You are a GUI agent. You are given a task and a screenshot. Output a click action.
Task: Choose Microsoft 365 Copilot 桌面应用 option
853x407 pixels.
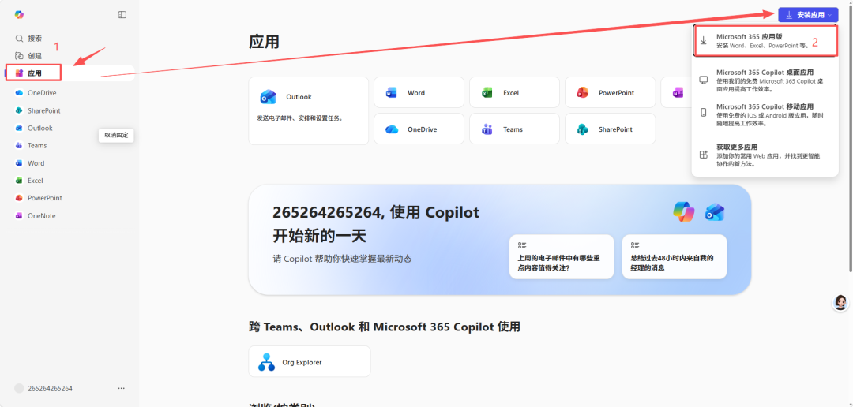765,80
